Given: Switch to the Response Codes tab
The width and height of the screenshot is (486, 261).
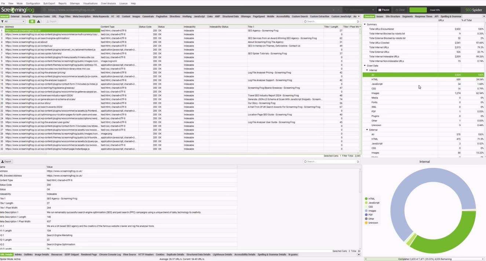Looking at the screenshot, I should [41, 16].
